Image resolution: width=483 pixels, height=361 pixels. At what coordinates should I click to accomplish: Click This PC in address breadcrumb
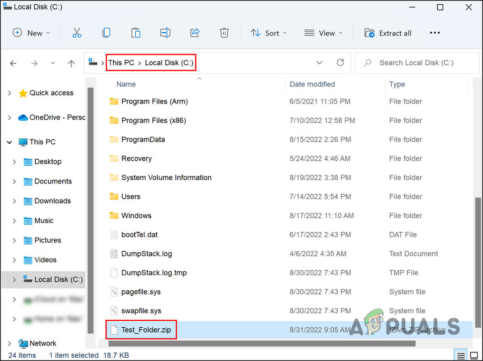tap(121, 63)
